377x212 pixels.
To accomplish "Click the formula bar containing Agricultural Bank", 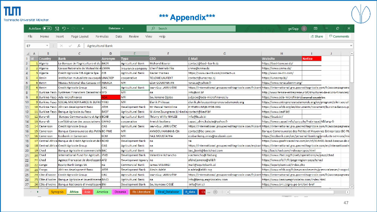I will pyautogui.click(x=216, y=46).
